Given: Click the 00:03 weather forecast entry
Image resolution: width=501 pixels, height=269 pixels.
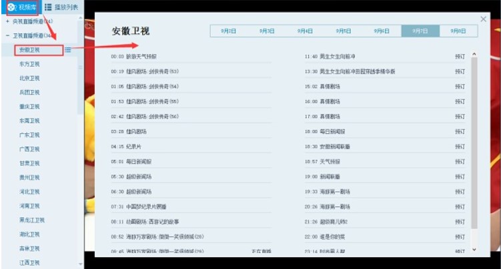Looking at the screenshot, I should click(134, 57).
